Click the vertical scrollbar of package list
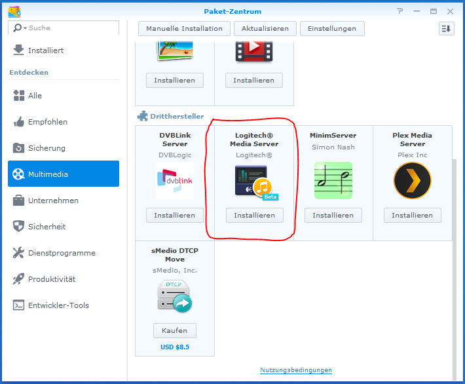The image size is (465, 384). (x=455, y=269)
